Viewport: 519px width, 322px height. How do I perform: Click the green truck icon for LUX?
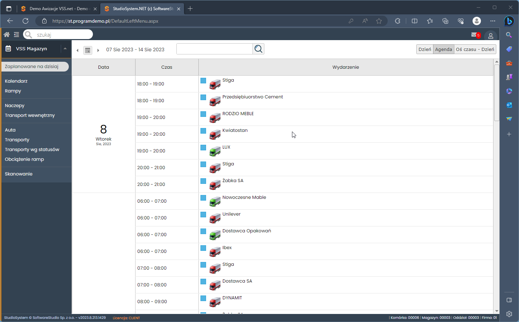(215, 151)
